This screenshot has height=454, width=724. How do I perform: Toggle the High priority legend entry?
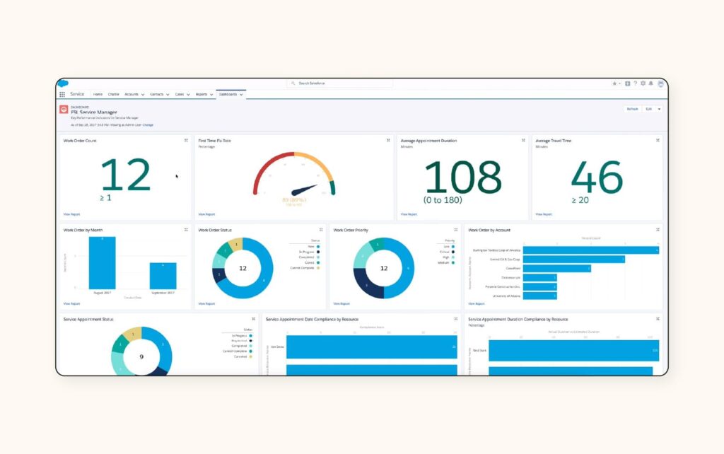[x=447, y=257]
